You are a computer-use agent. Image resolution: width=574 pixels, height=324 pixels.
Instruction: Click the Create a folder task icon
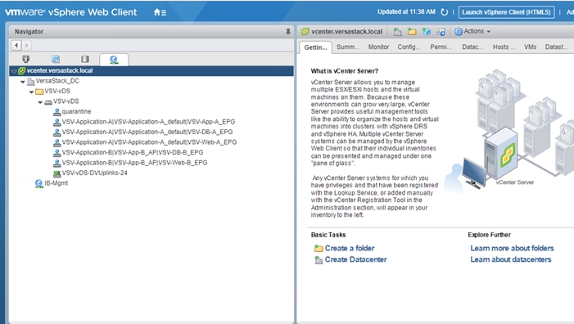pyautogui.click(x=319, y=249)
